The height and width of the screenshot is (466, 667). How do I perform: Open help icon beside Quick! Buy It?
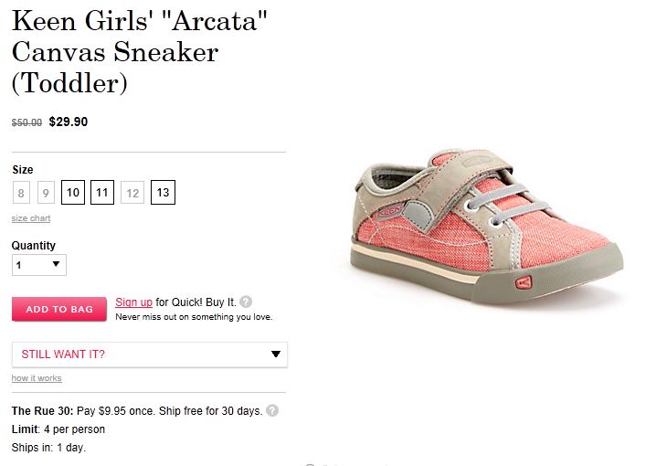point(246,302)
